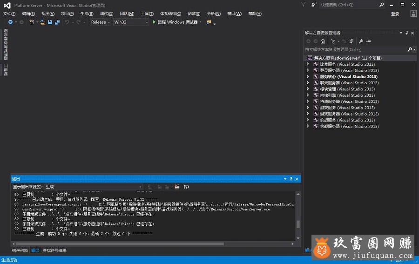Expand the 登录服务器 project node

click(308, 70)
